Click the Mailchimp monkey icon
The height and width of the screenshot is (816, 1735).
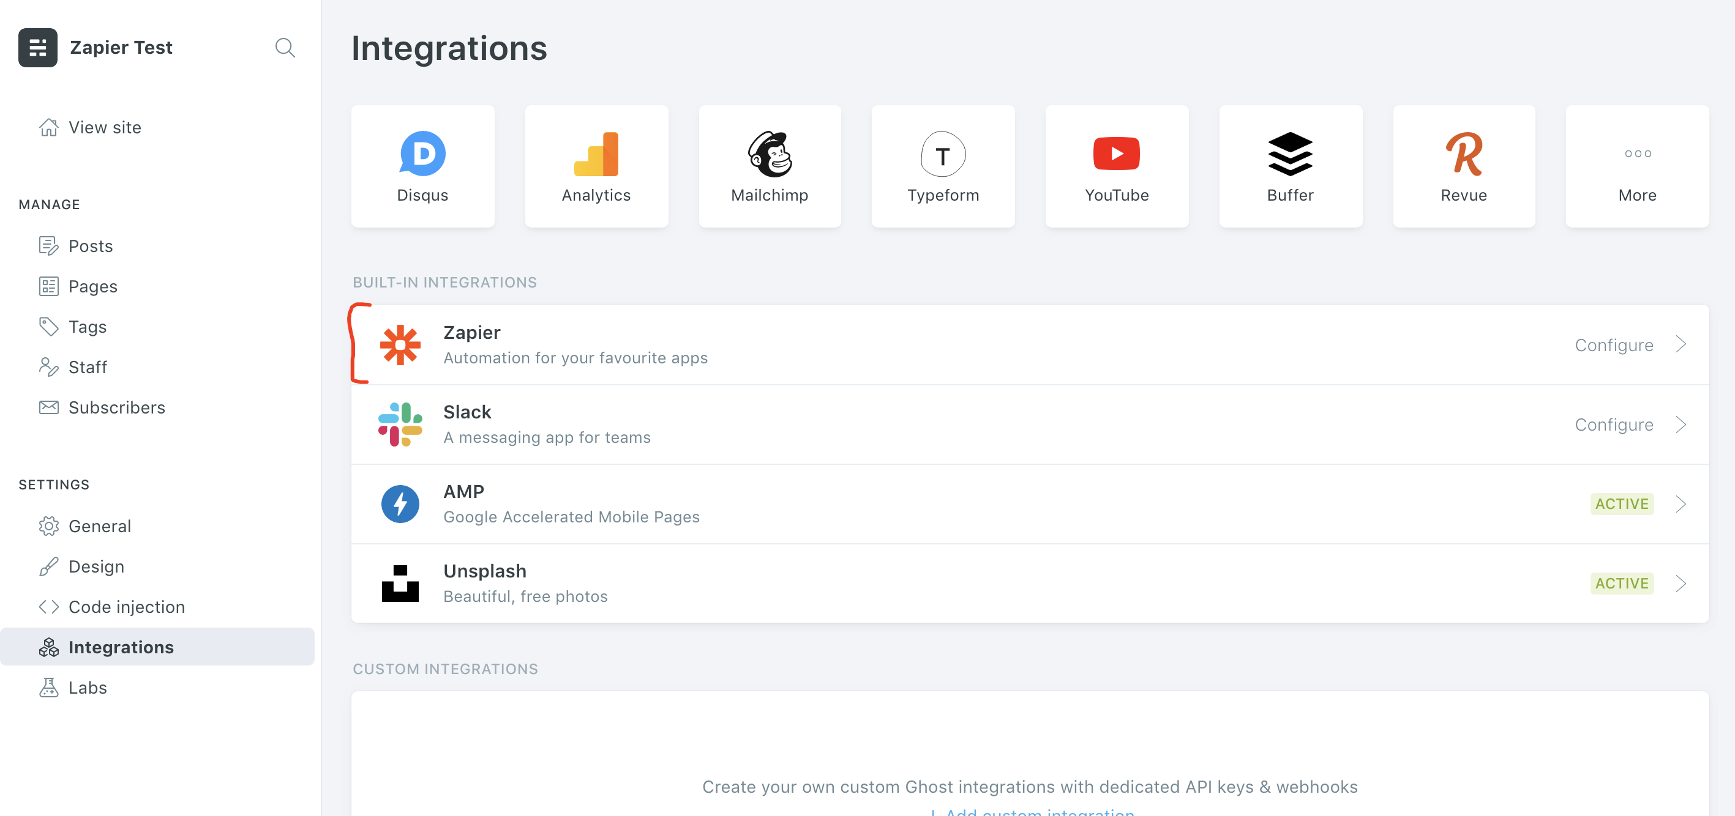tap(770, 154)
